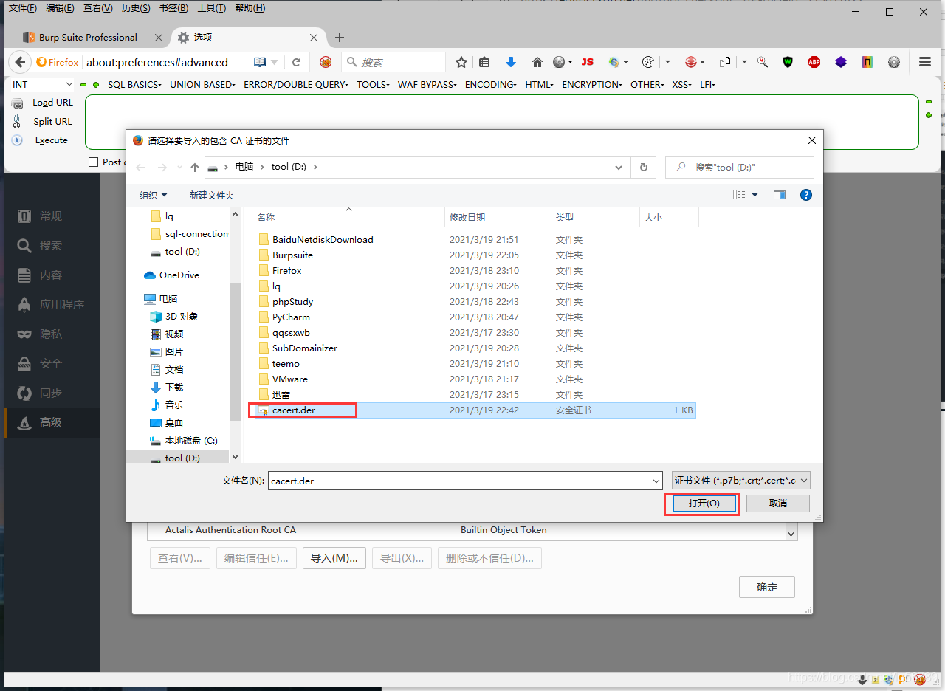
Task: Bookmark this page with the star icon
Action: (x=461, y=63)
